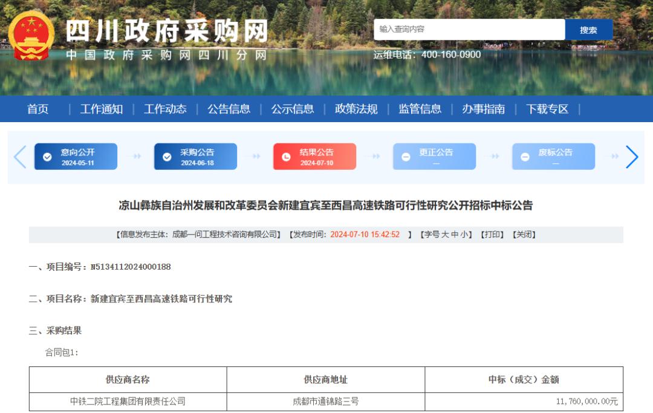Click the minus icon on 废标公告
This screenshot has height=413, width=653.
tap(525, 157)
